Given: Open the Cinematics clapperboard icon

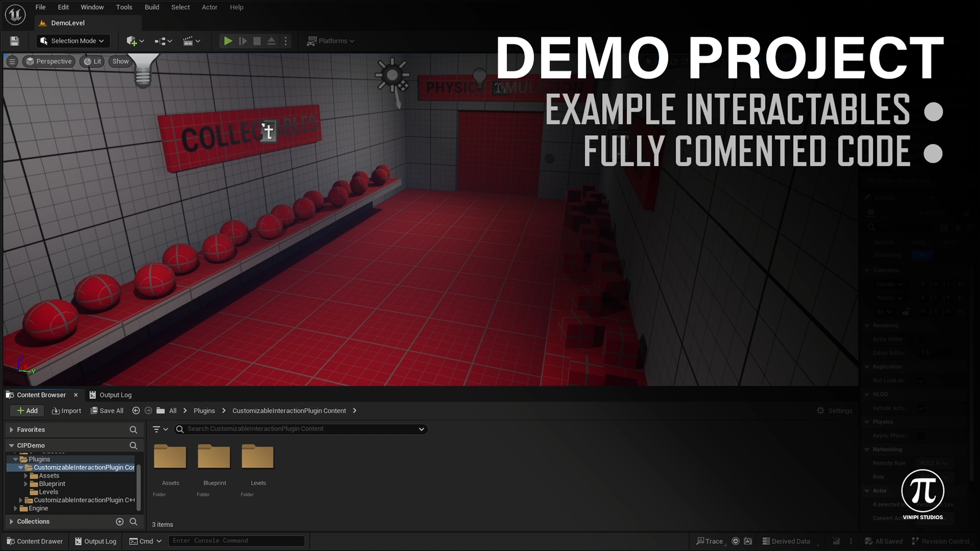Looking at the screenshot, I should [190, 41].
